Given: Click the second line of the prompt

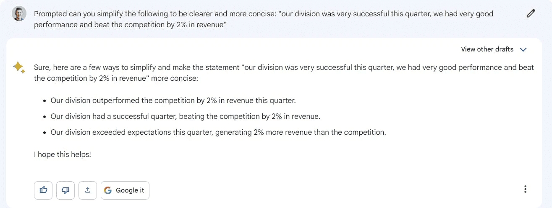Looking at the screenshot, I should [x=130, y=25].
